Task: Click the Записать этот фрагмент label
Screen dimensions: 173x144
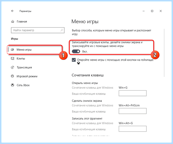Action: pyautogui.click(x=87, y=118)
